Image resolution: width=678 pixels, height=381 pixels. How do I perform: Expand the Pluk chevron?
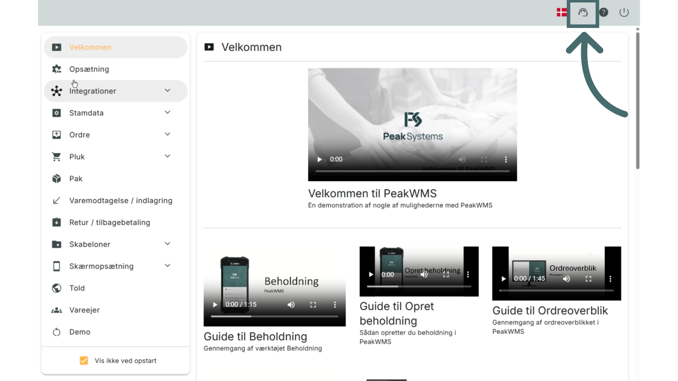(x=167, y=156)
